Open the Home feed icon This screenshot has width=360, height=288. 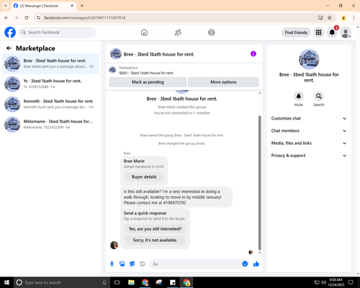(144, 32)
